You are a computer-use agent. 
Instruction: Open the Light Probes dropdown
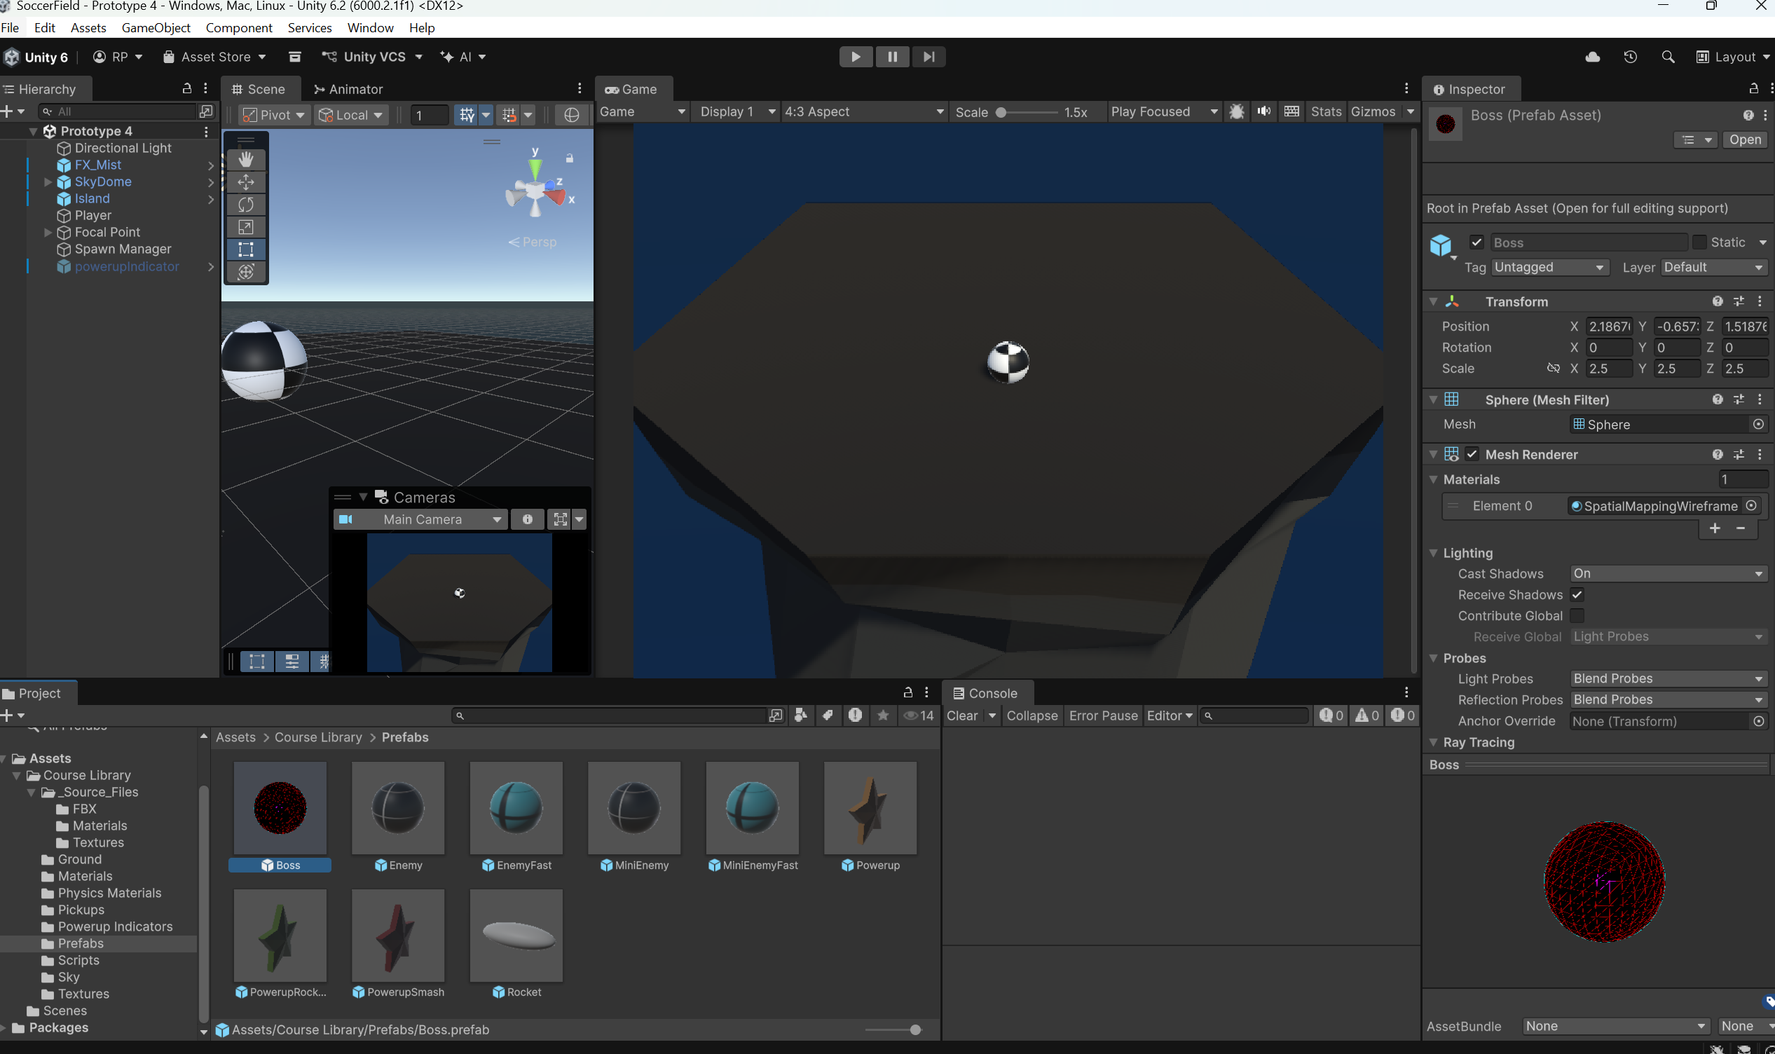pyautogui.click(x=1668, y=678)
